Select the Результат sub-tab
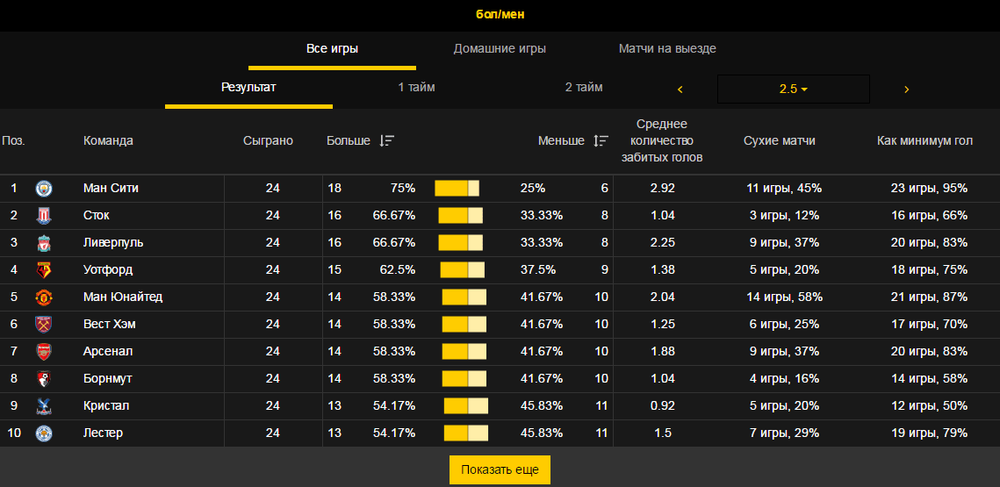The height and width of the screenshot is (487, 1000). pos(248,88)
